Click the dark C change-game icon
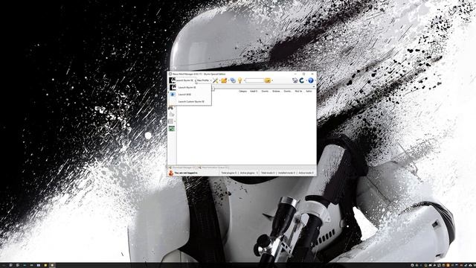 point(302,80)
